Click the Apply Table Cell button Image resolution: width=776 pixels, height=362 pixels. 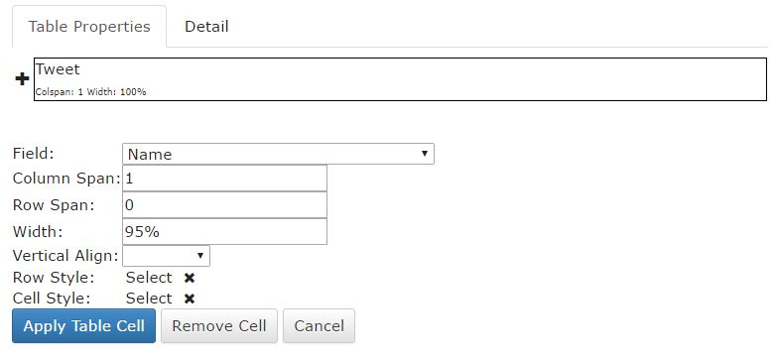pos(83,326)
